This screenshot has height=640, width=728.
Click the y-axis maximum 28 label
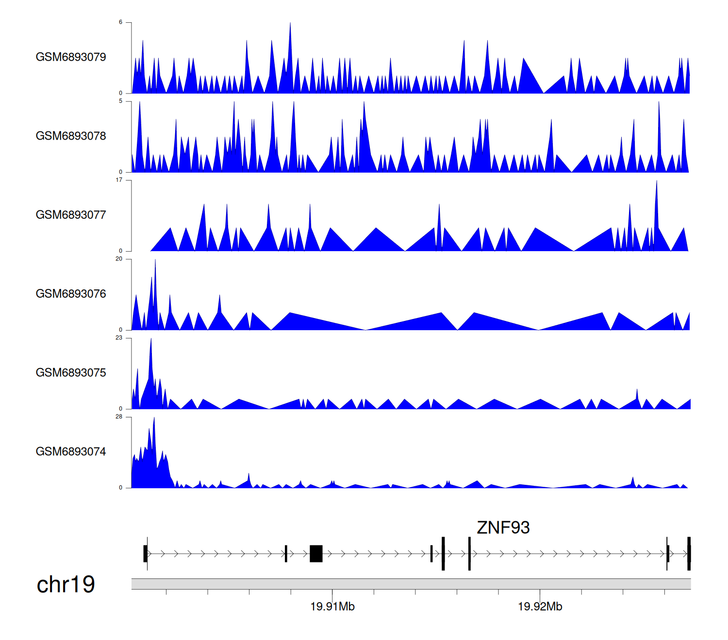(x=119, y=417)
